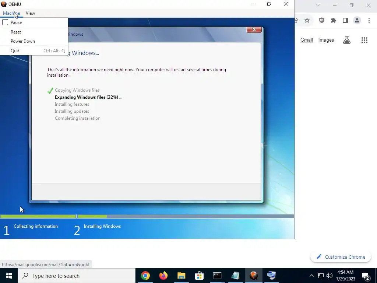Viewport: 377px width, 283px height.
Task: Open the Images link
Action: click(x=326, y=40)
